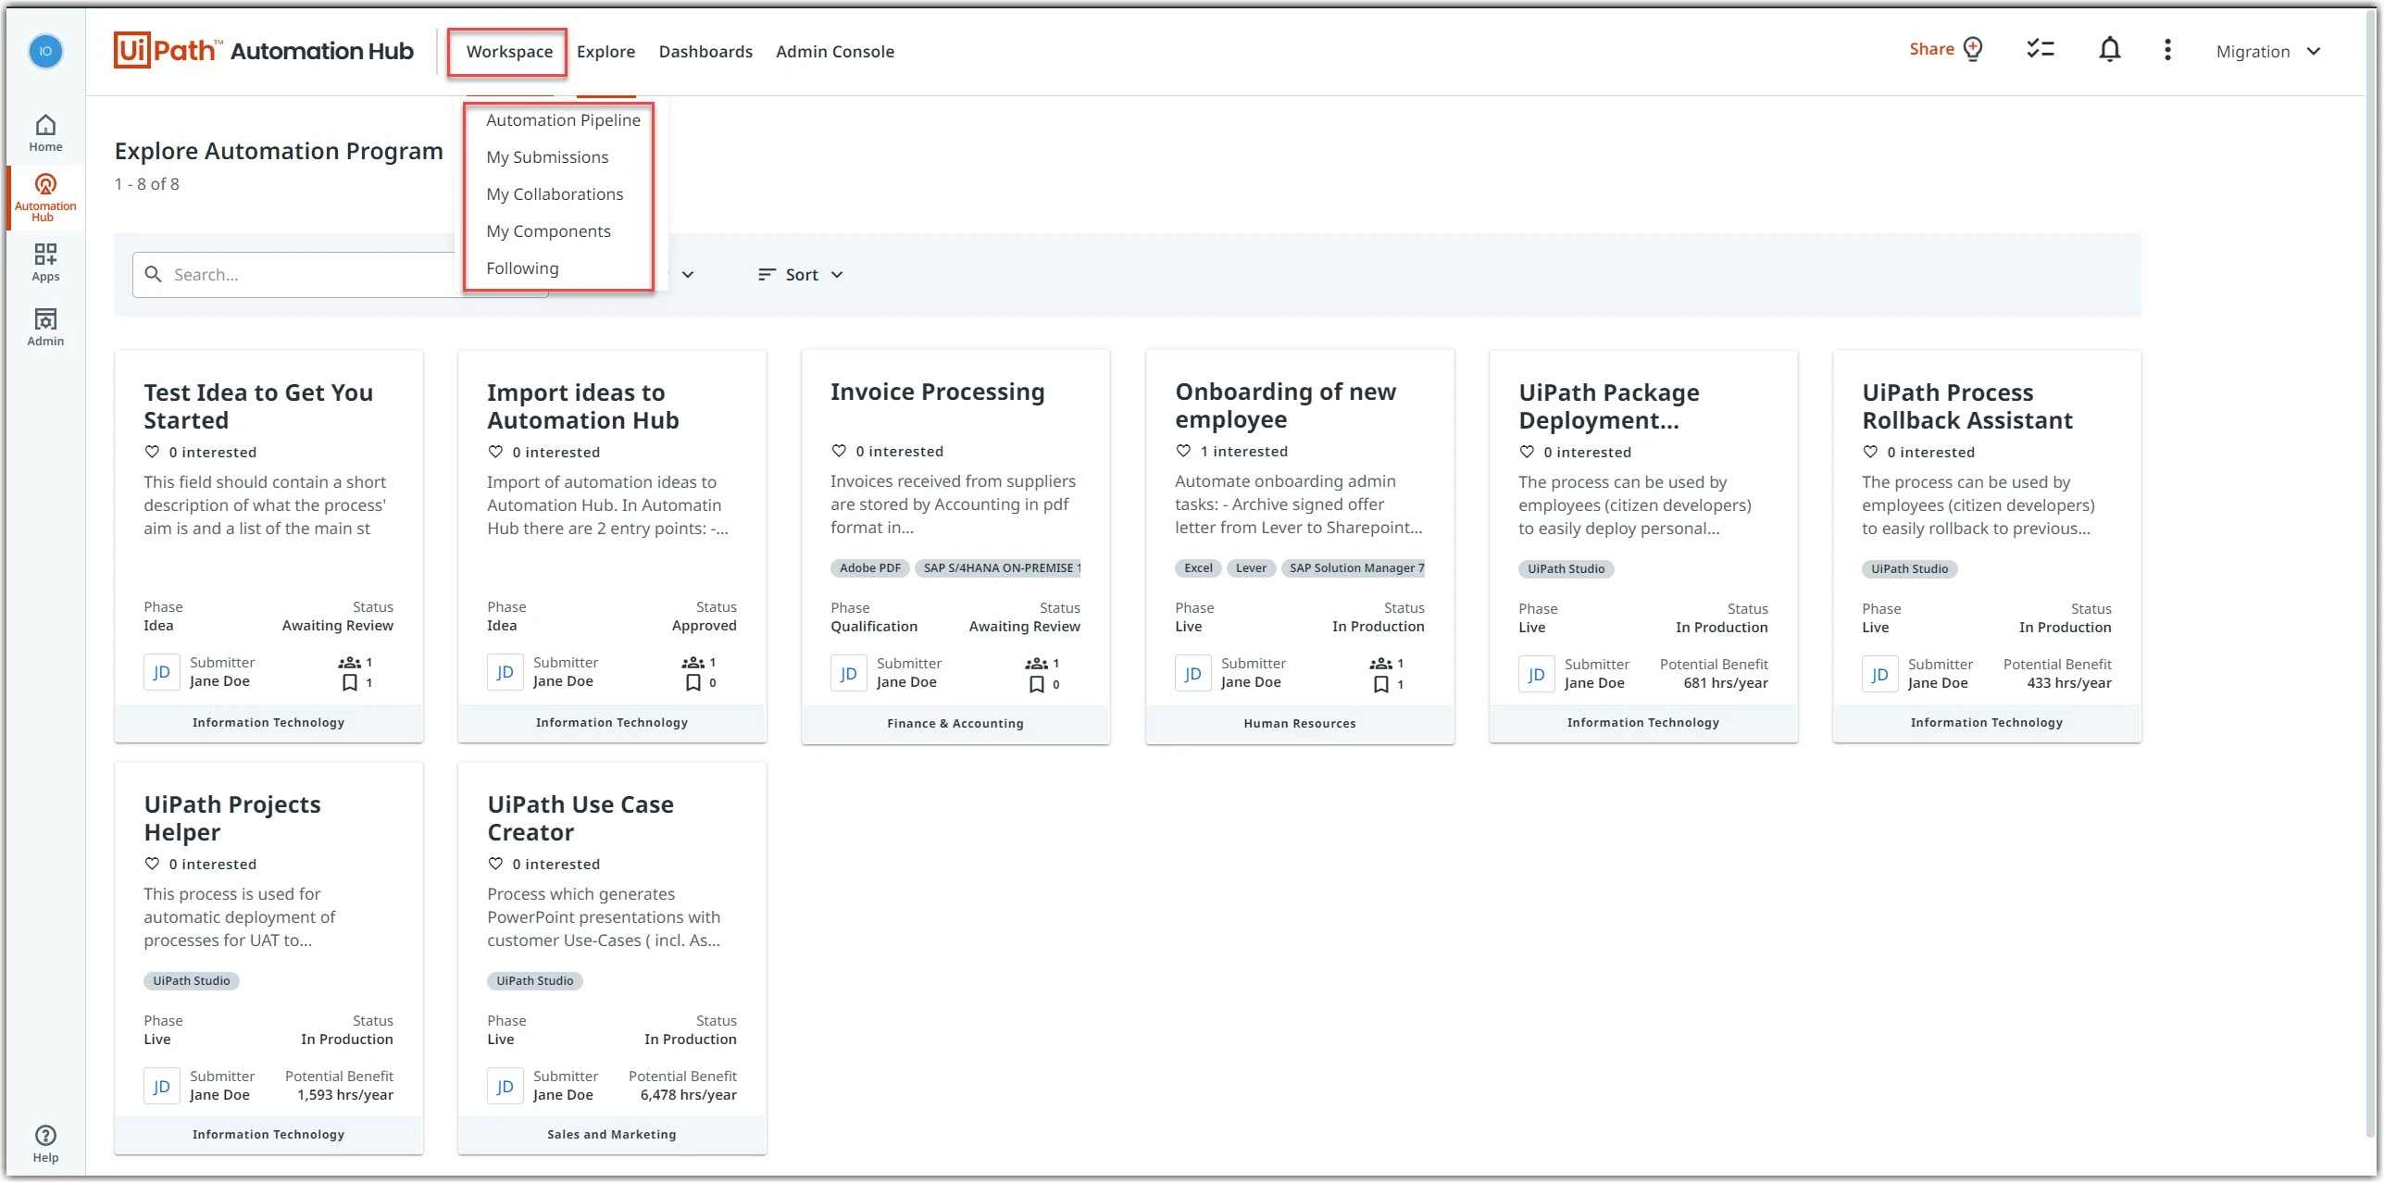Mark interest on Import ideas to Automation Hub
2384x1183 pixels.
click(495, 452)
